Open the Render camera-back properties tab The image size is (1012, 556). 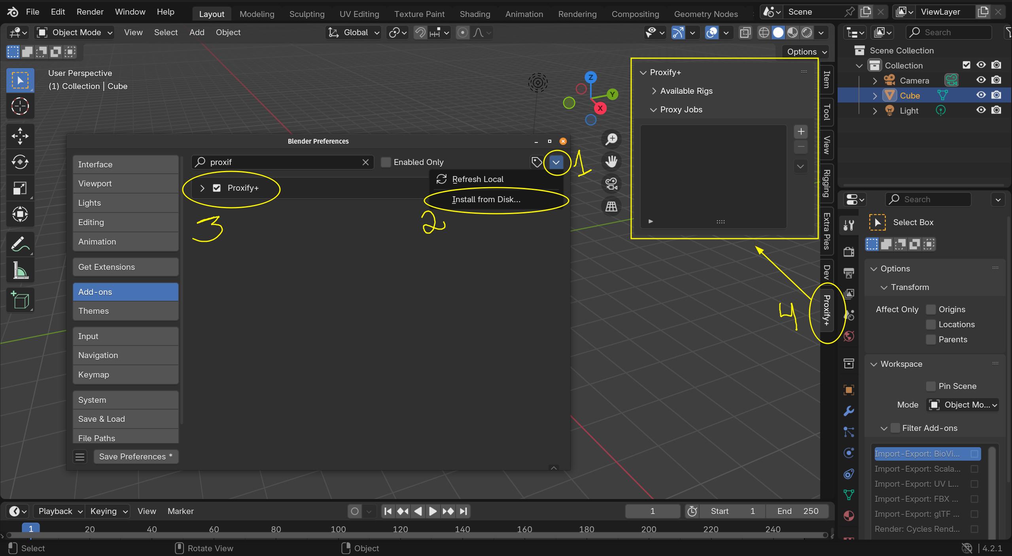point(849,252)
